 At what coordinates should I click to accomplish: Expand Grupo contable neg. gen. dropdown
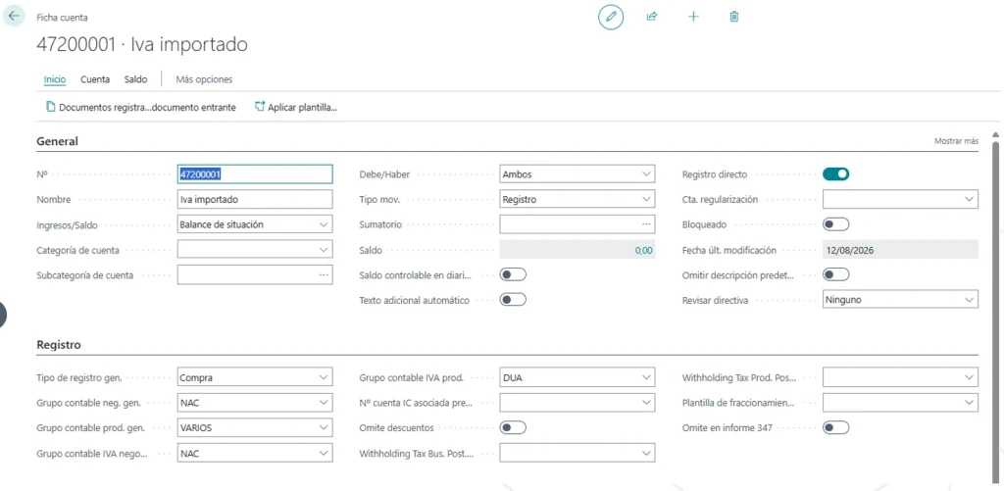point(324,403)
